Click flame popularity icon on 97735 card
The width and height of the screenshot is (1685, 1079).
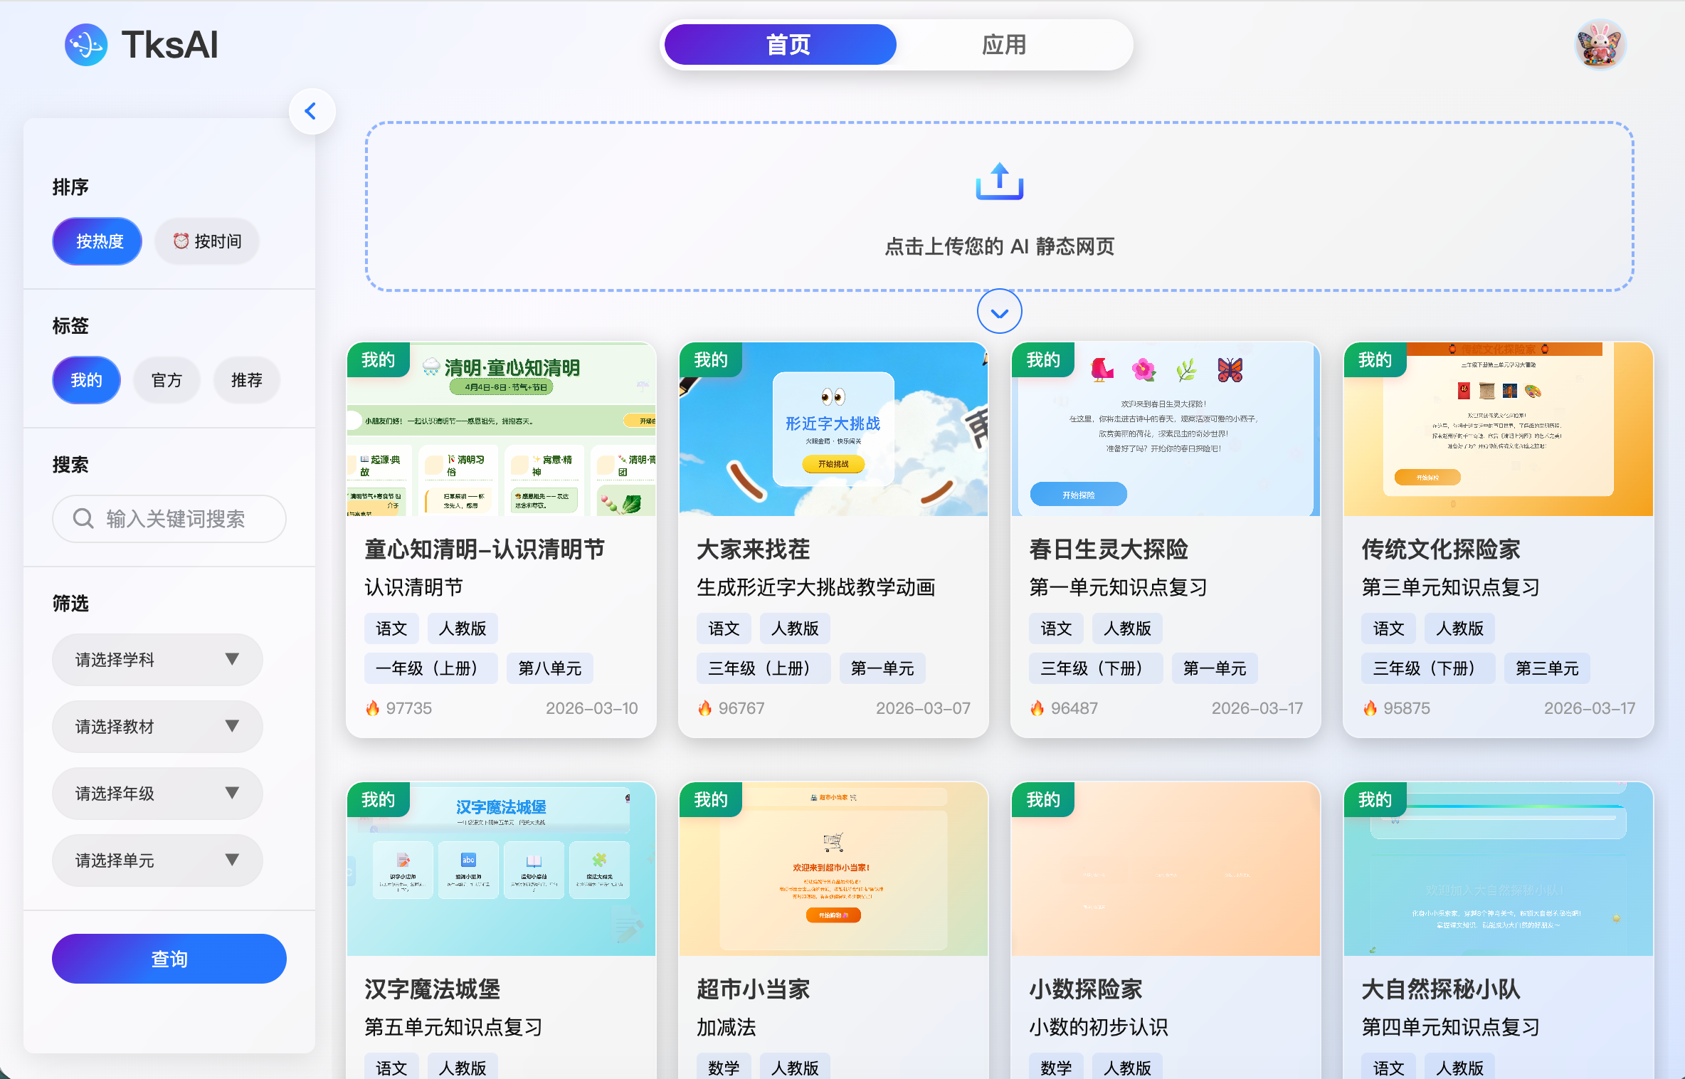coord(373,708)
